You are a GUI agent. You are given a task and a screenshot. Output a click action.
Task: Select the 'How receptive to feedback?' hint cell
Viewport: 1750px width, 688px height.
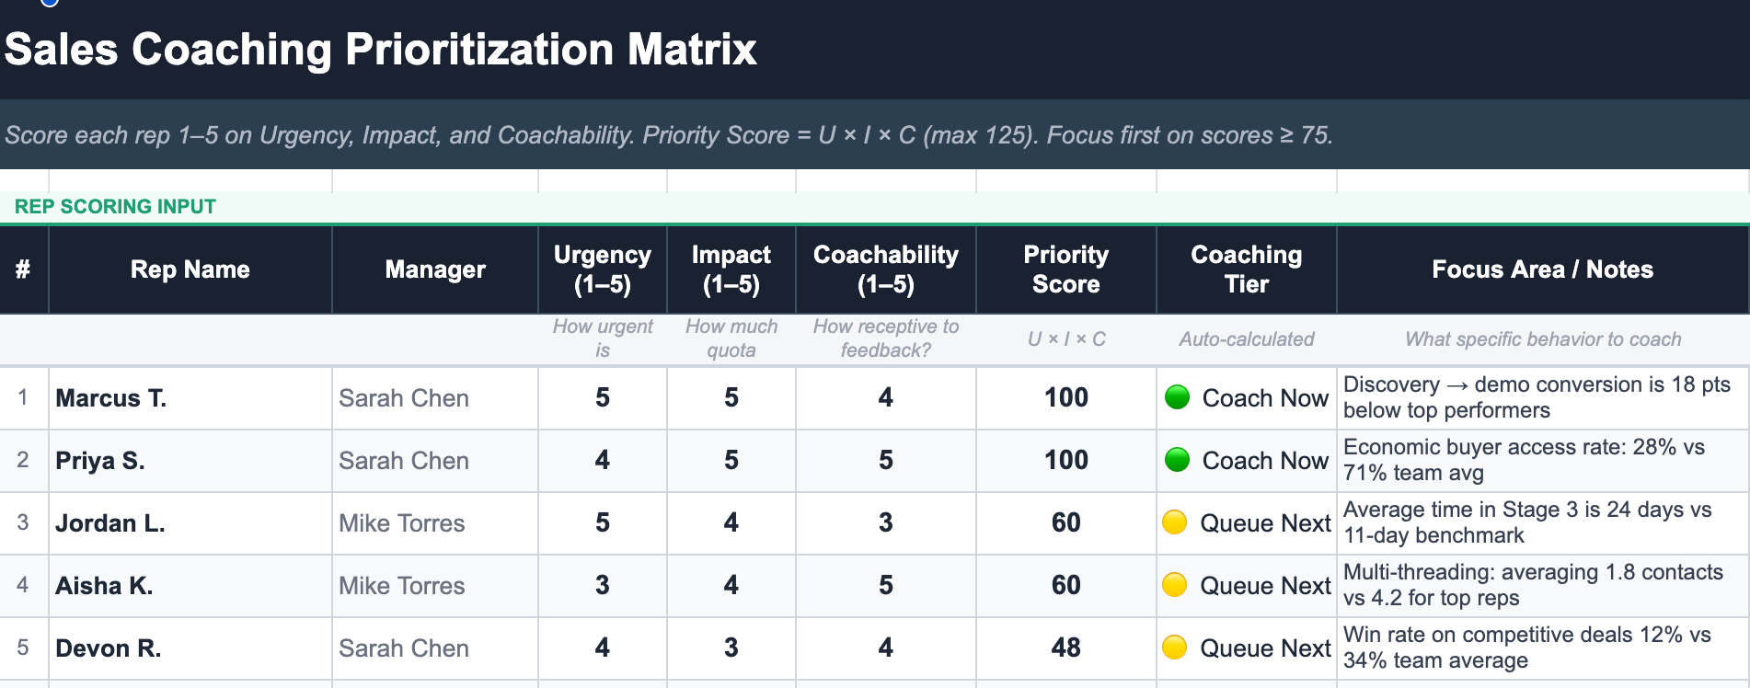tap(886, 339)
